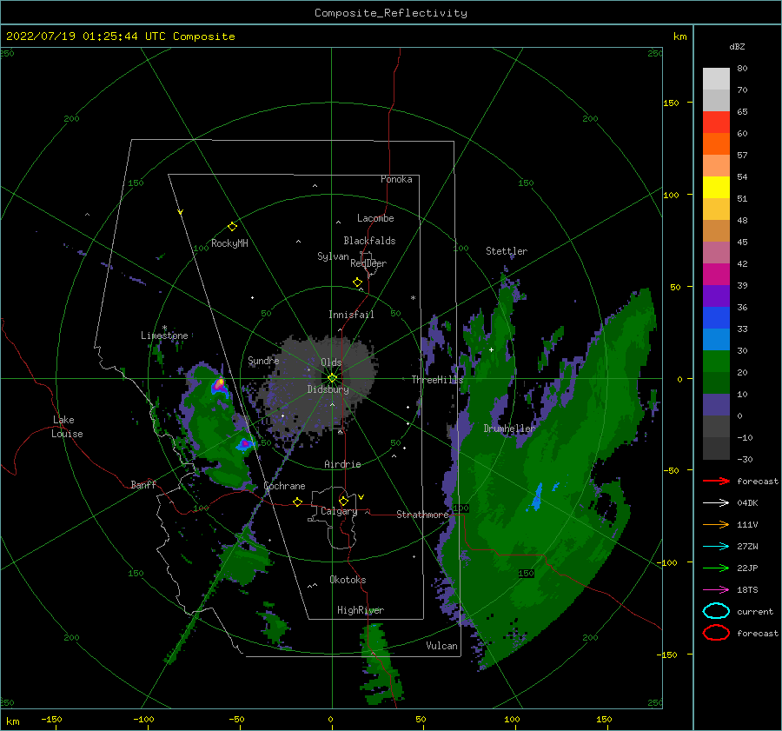Click the yellow radar-site diamond between Olds and Didsbury
The height and width of the screenshot is (731, 782).
click(x=332, y=378)
